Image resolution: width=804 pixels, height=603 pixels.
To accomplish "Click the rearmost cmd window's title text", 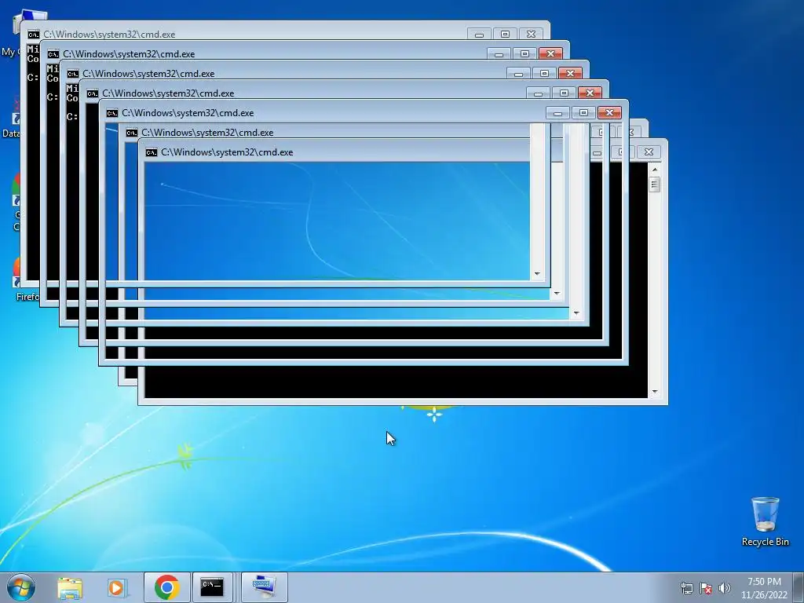I will point(109,35).
